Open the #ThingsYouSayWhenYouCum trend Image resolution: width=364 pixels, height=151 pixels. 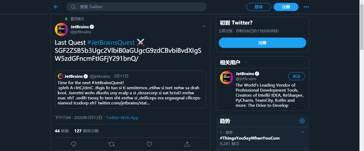(250, 138)
